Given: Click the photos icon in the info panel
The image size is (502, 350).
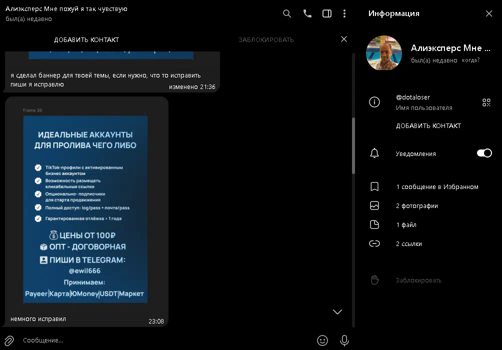Looking at the screenshot, I should 374,205.
